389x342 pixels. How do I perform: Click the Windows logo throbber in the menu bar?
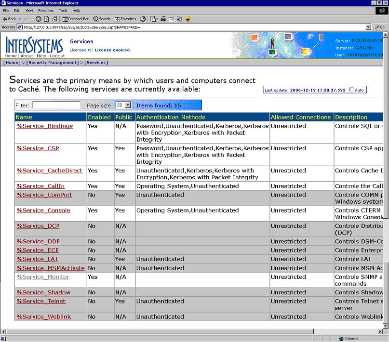382,11
